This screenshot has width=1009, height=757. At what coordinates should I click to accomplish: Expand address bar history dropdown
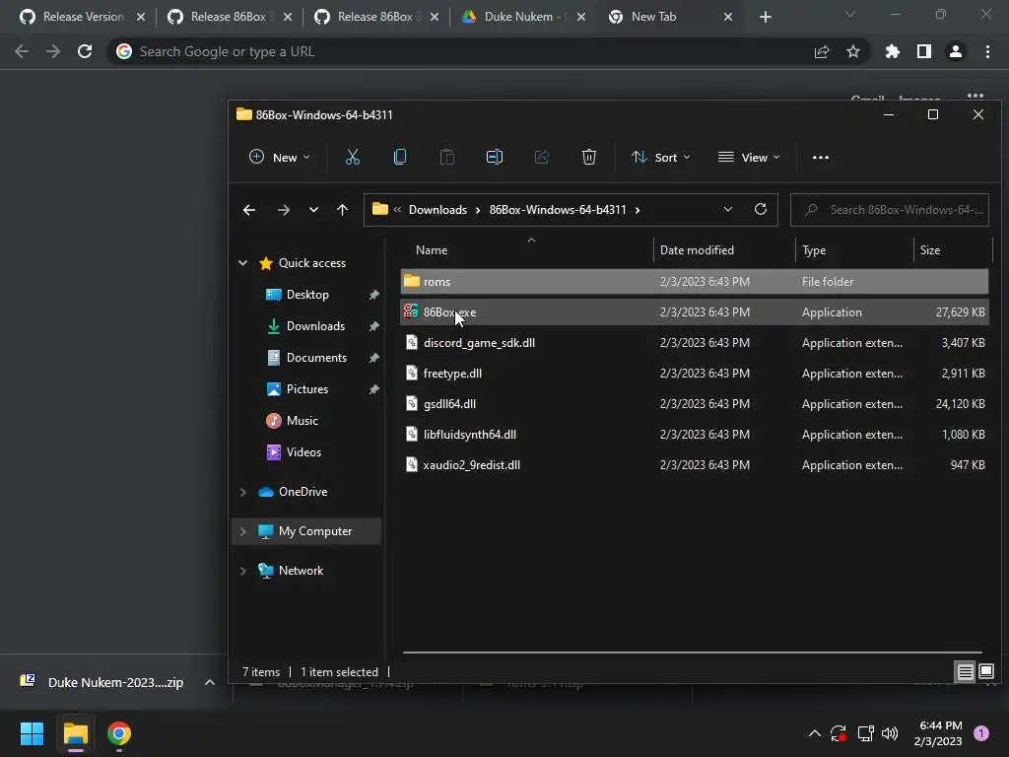728,209
